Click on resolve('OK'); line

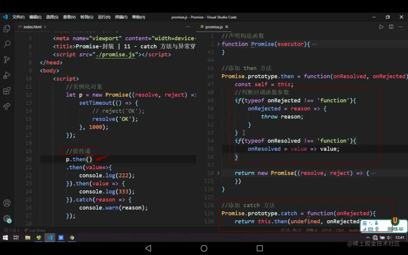tap(115, 119)
